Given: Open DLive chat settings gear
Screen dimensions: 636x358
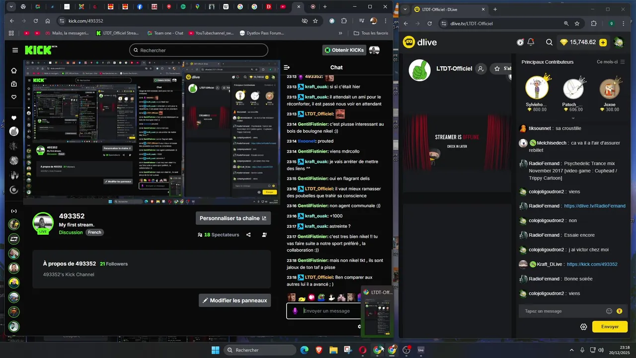Looking at the screenshot, I should pos(584,327).
